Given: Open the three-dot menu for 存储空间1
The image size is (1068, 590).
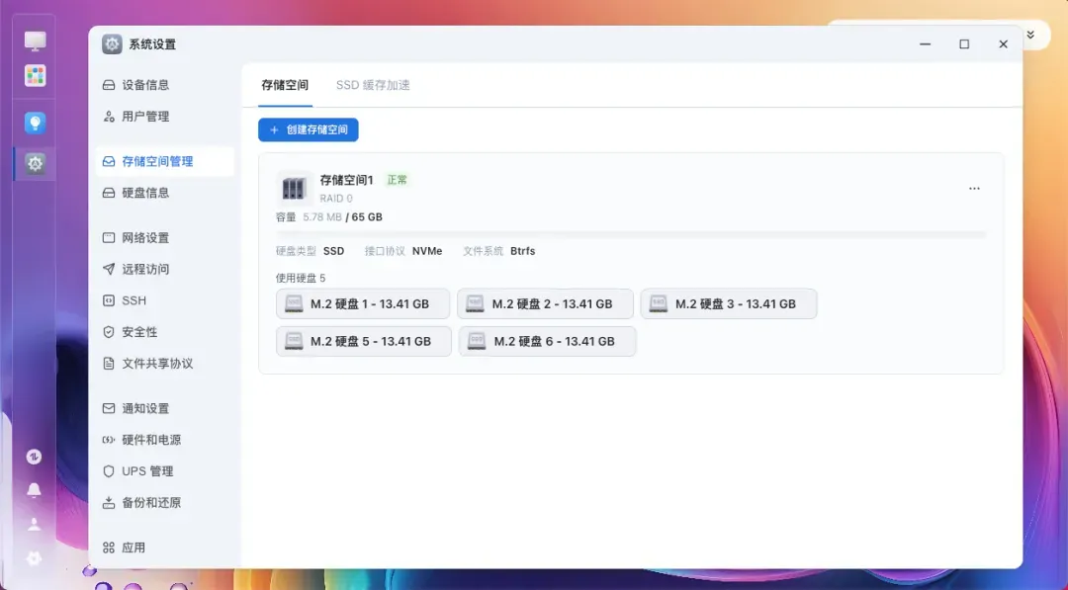Looking at the screenshot, I should click(x=974, y=189).
